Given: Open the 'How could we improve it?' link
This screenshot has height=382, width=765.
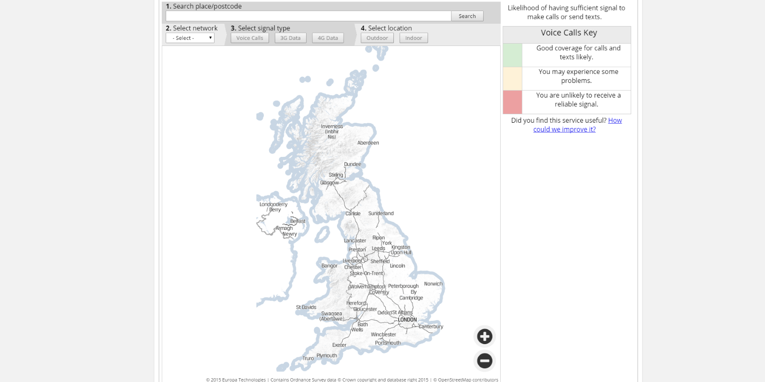Looking at the screenshot, I should click(564, 129).
